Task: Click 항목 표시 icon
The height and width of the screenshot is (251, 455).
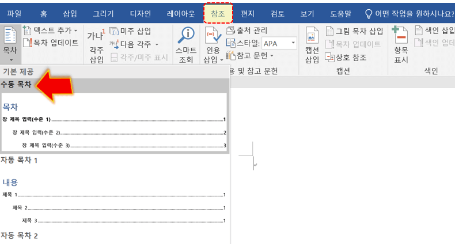Action: (x=400, y=35)
